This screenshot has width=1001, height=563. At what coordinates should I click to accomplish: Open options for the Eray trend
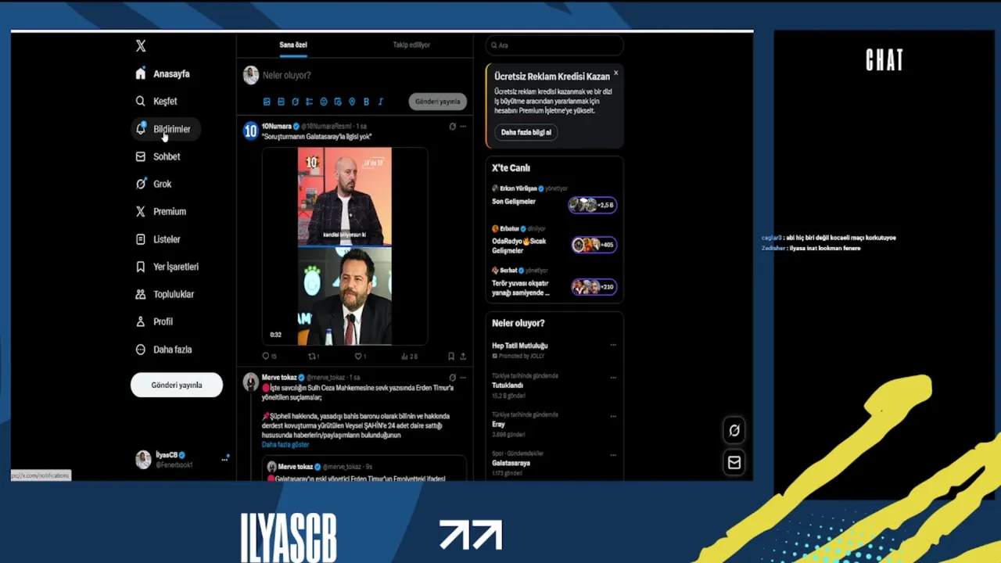pos(613,415)
